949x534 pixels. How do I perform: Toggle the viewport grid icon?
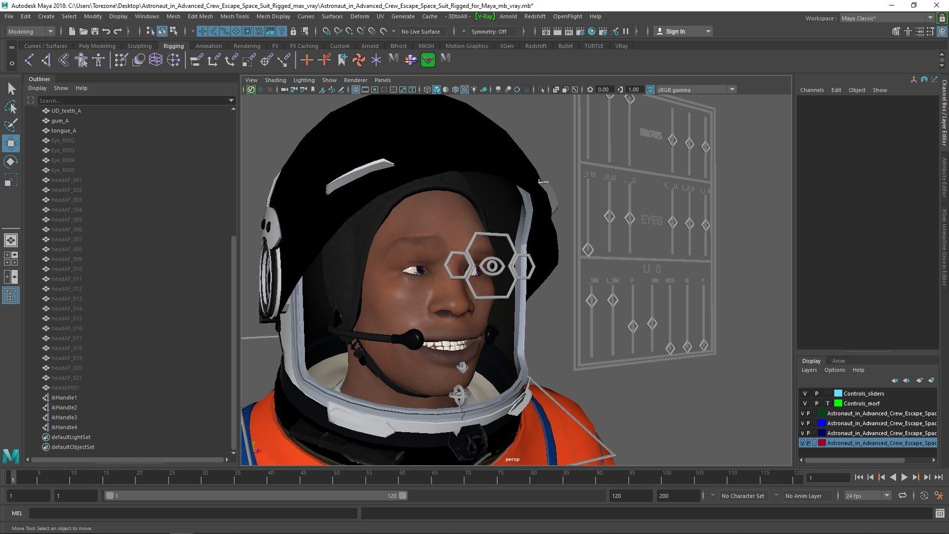pos(355,89)
